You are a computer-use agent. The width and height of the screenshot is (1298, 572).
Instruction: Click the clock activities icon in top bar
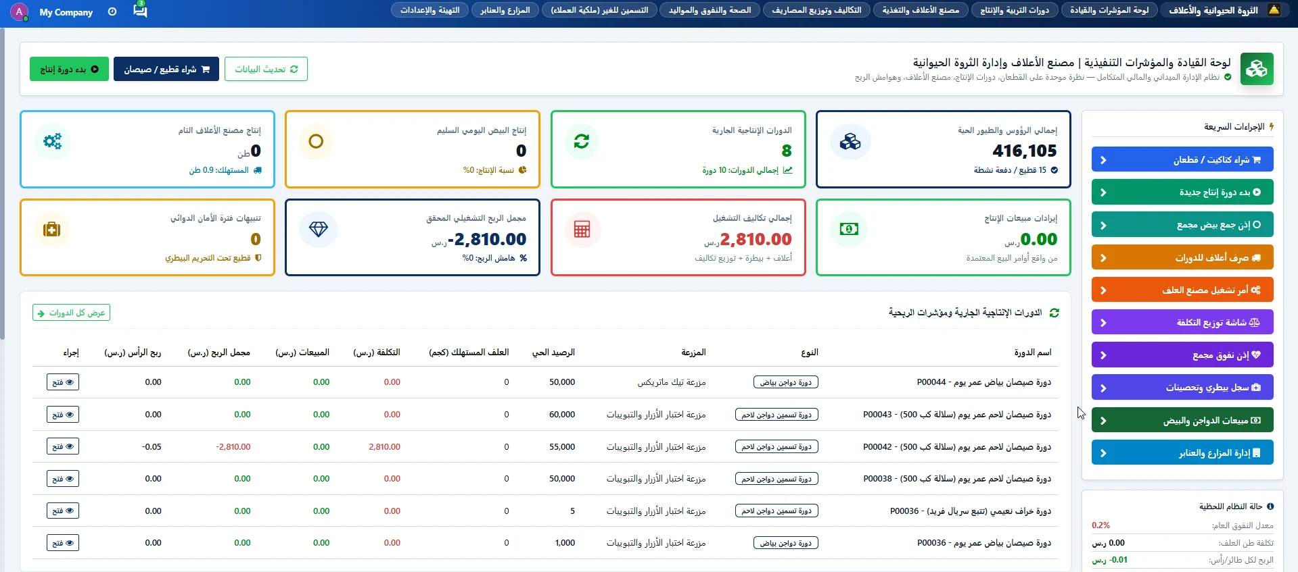pos(112,11)
